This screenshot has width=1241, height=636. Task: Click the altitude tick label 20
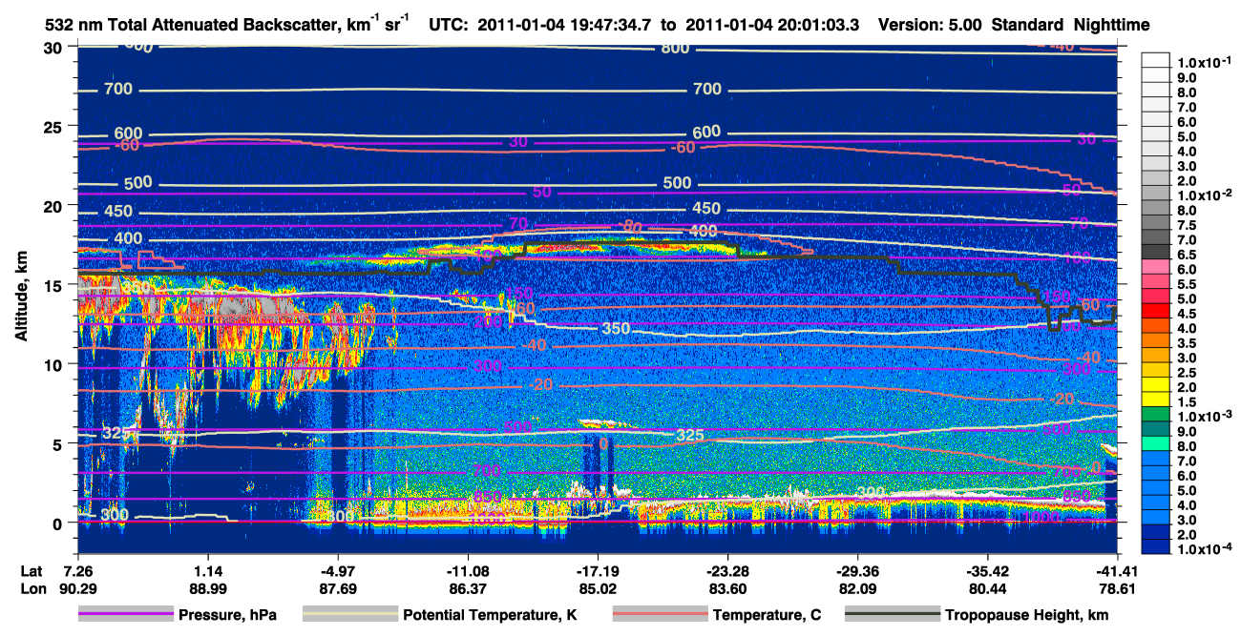pyautogui.click(x=53, y=206)
